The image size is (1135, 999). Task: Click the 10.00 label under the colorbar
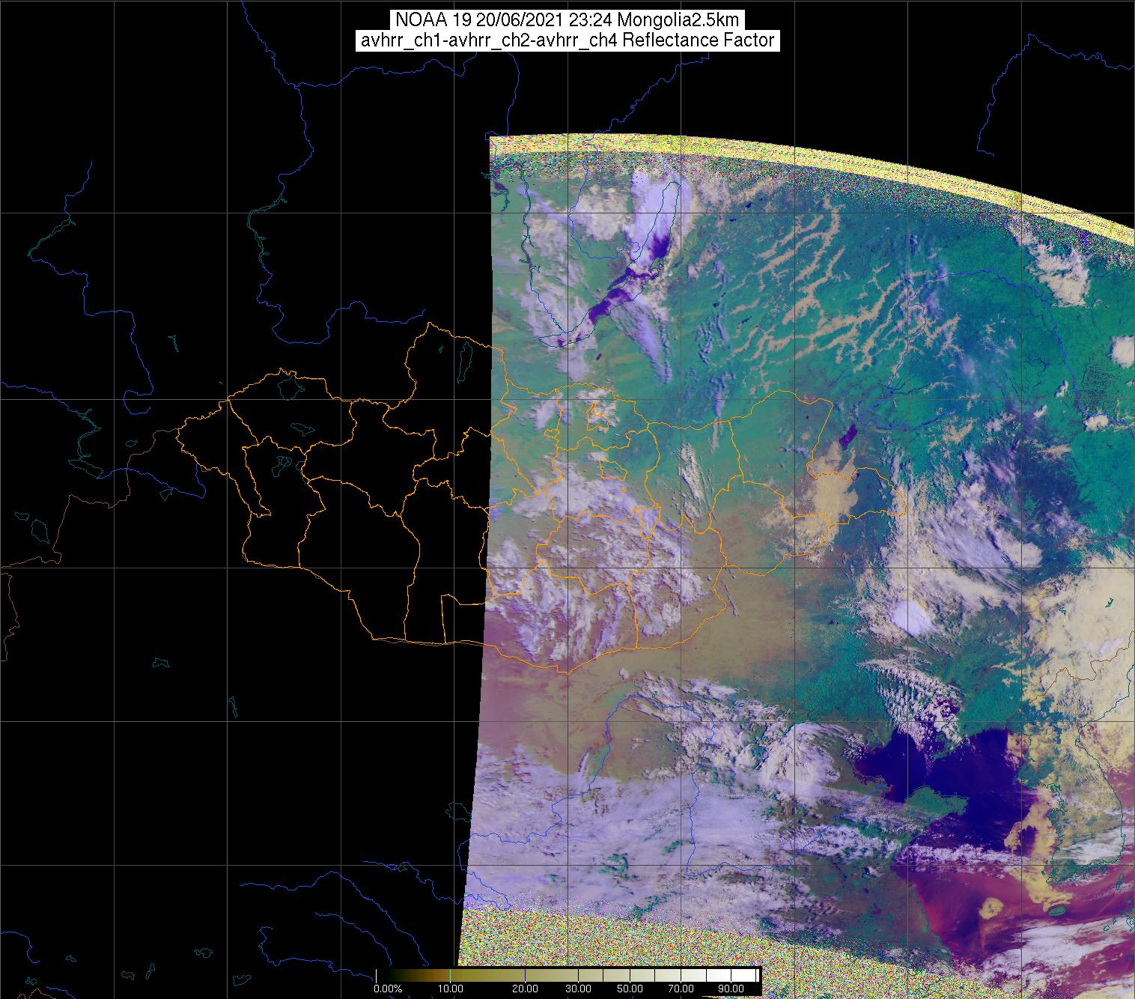450,989
